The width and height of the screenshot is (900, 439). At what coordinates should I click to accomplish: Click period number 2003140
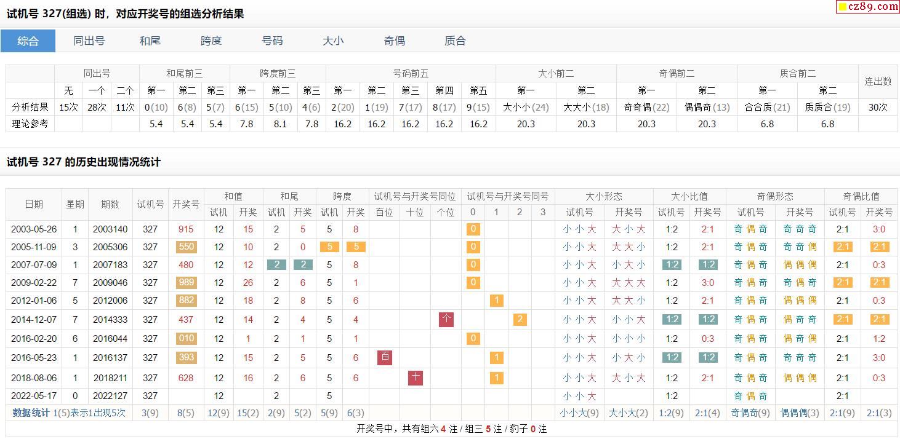click(x=110, y=229)
